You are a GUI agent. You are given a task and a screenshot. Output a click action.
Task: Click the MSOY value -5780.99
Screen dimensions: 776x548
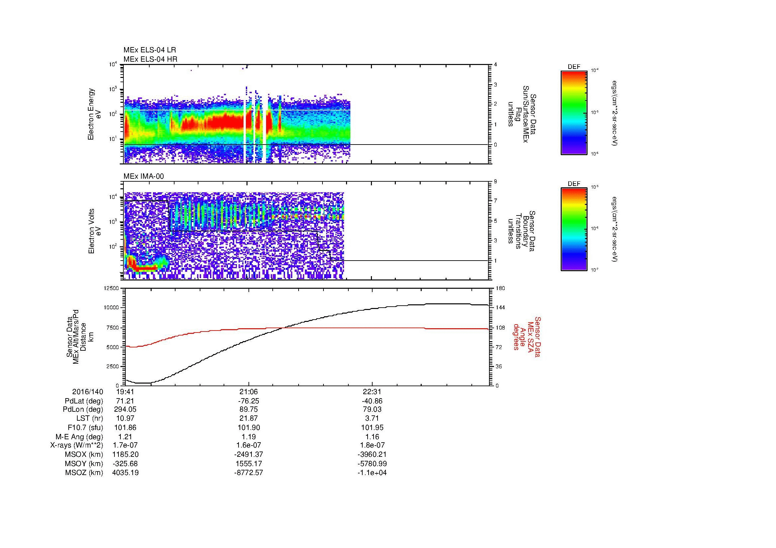tap(372, 463)
